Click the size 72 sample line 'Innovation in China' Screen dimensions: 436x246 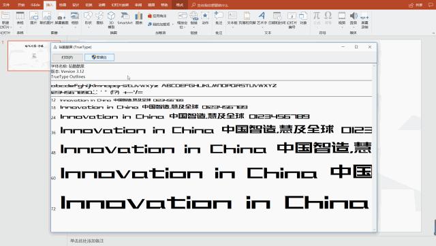pyautogui.click(x=215, y=202)
